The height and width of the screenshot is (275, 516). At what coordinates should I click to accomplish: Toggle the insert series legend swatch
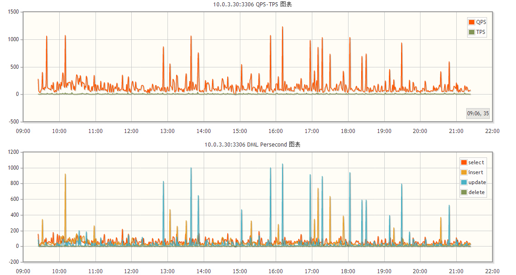pos(464,172)
